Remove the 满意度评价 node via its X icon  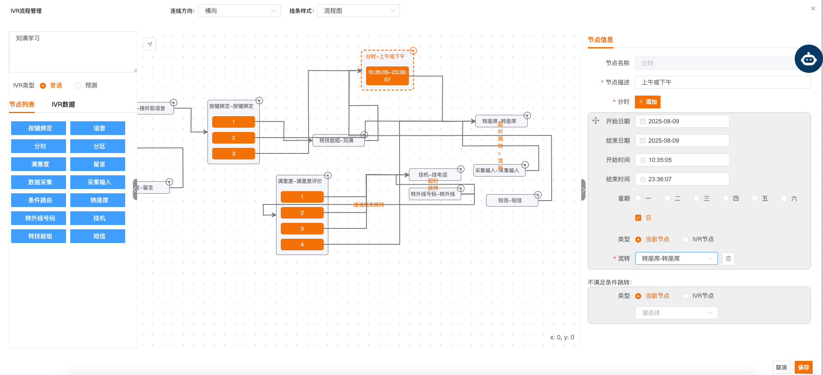tap(328, 176)
